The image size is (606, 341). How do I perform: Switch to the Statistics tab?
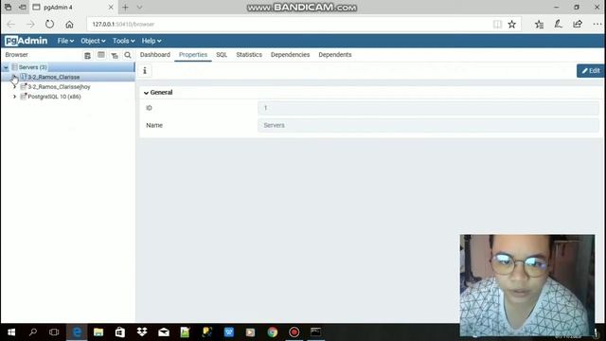tap(249, 55)
